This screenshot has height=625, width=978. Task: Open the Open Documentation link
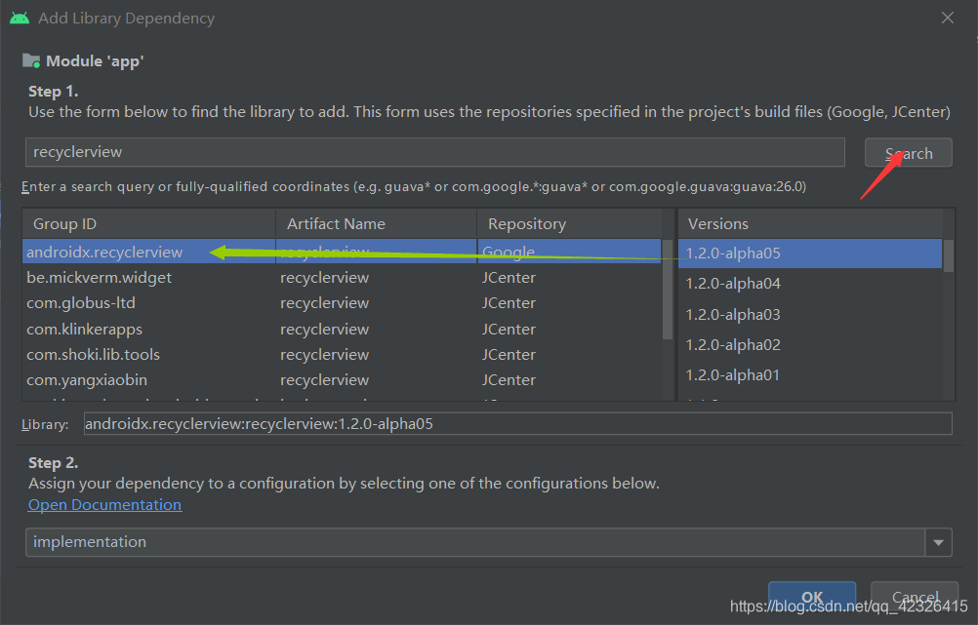(x=104, y=505)
